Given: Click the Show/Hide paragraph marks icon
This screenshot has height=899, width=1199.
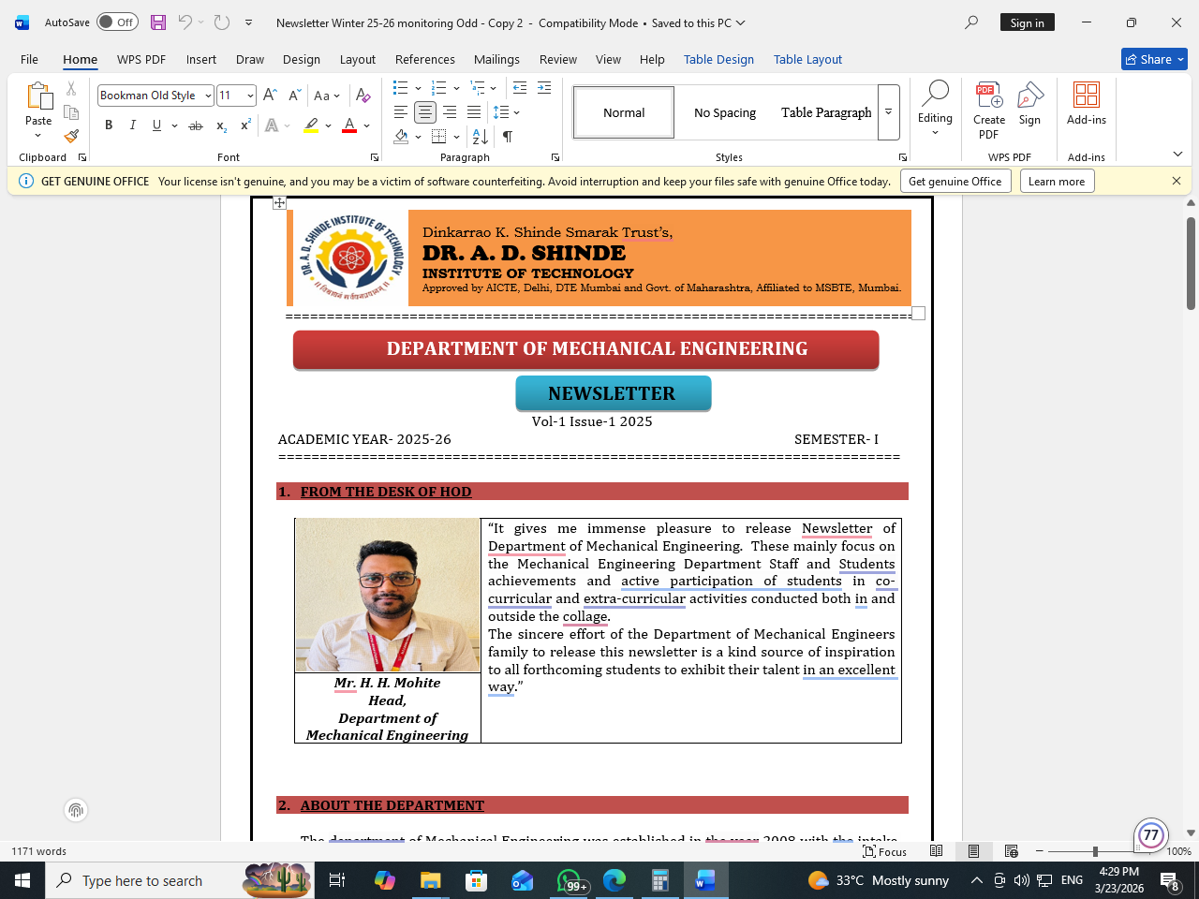Looking at the screenshot, I should tap(508, 137).
